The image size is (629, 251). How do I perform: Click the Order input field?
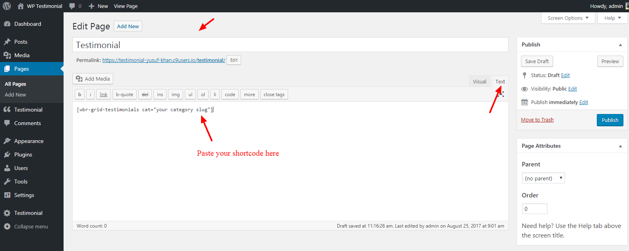click(534, 209)
